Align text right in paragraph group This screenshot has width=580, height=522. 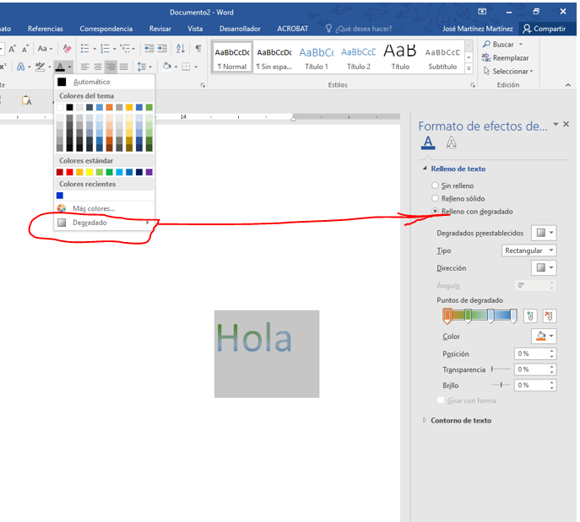(x=111, y=67)
